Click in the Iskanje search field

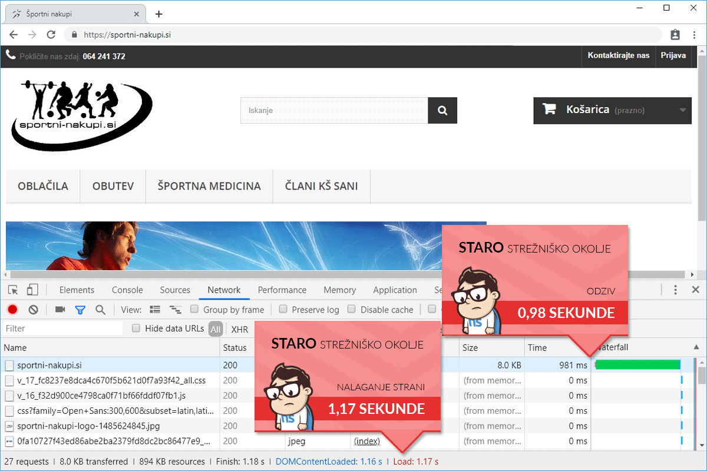click(333, 110)
